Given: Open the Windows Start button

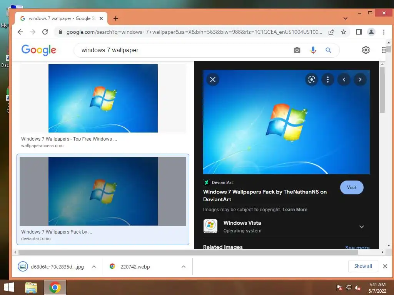Looking at the screenshot, I should (9, 287).
